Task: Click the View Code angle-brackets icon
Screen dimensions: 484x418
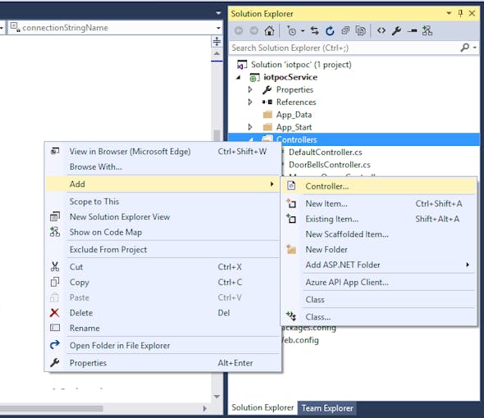Action: (x=381, y=30)
